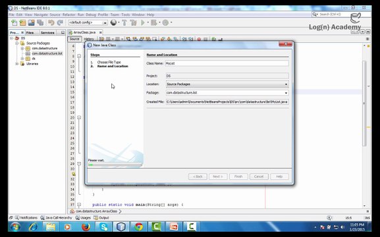380x237 pixels.
Task: Collapse the code fold at line 37
Action: click(79, 205)
